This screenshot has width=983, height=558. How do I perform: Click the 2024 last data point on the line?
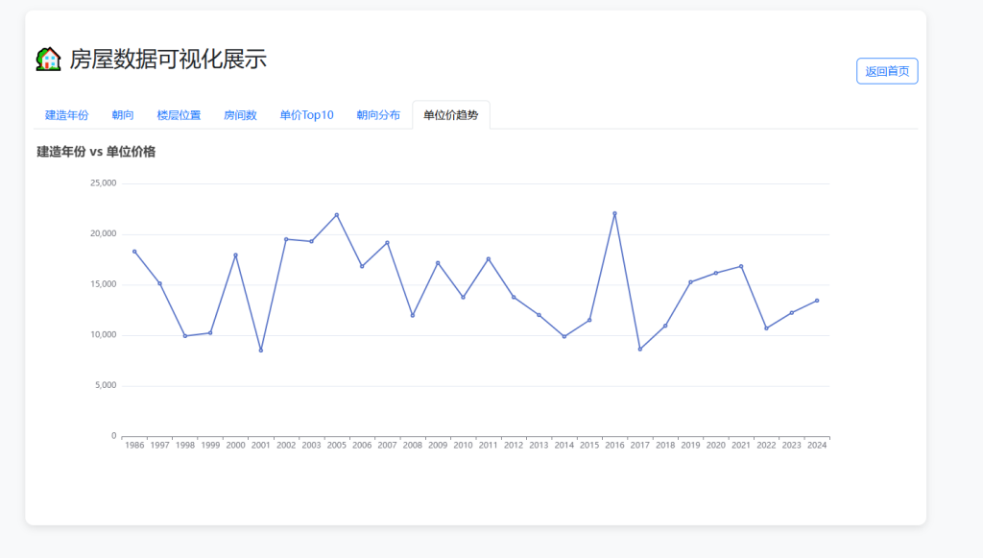817,301
